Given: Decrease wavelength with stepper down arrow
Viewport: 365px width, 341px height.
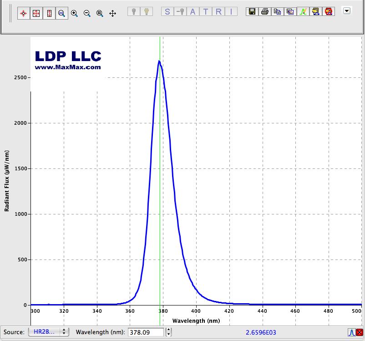Looking at the screenshot, I should 169,334.
